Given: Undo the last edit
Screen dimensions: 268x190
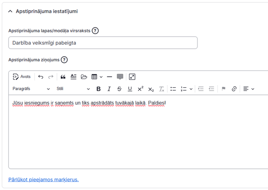Looking at the screenshot, I should (41, 77).
